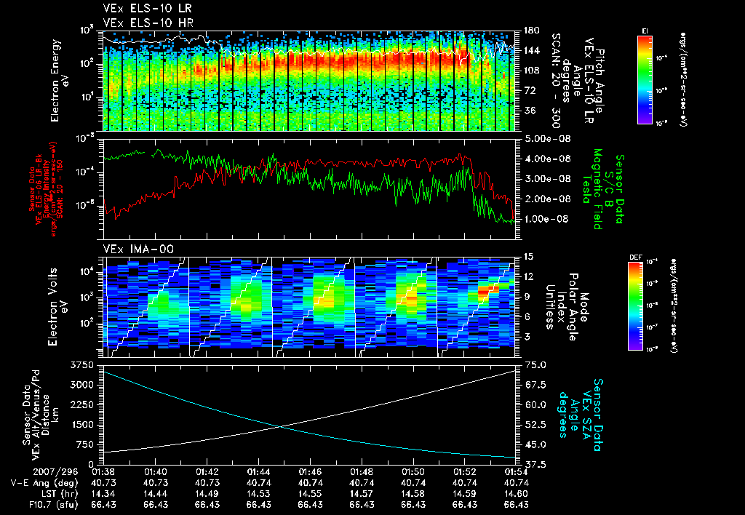Click the "VEx ELS-10 HR" plot title
The height and width of the screenshot is (515, 745).
coord(148,23)
